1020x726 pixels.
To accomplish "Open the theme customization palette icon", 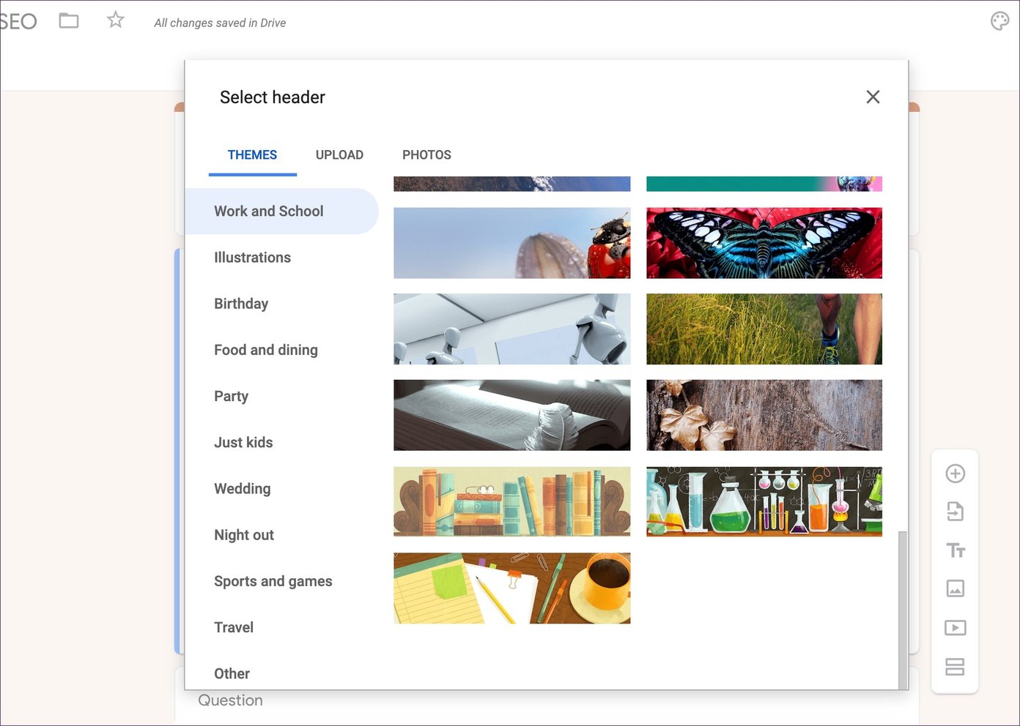I will click(x=999, y=20).
